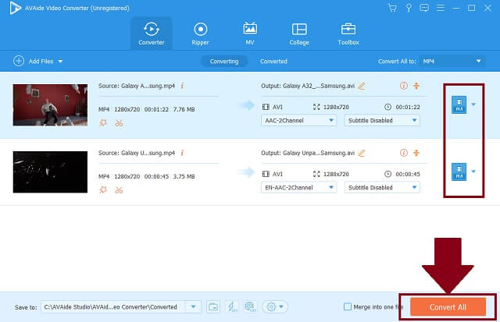Screen dimensions: 500x322
Task: Open the Toolbox tab
Action: click(x=348, y=34)
